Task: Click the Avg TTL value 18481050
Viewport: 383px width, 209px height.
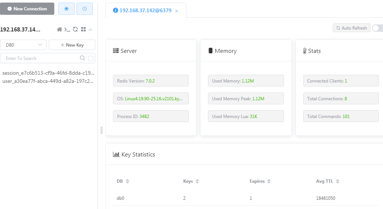Action: coord(326,198)
